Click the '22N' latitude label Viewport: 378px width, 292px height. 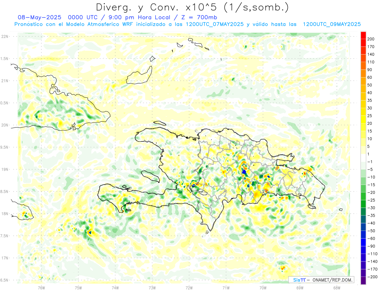[x=5, y=37]
